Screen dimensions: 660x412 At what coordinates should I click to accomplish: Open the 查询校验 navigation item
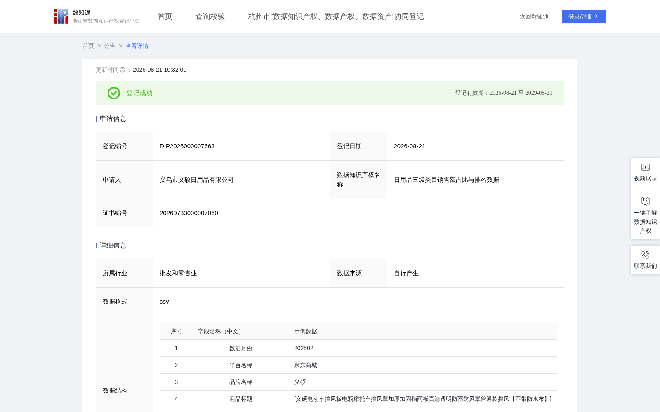coord(210,16)
